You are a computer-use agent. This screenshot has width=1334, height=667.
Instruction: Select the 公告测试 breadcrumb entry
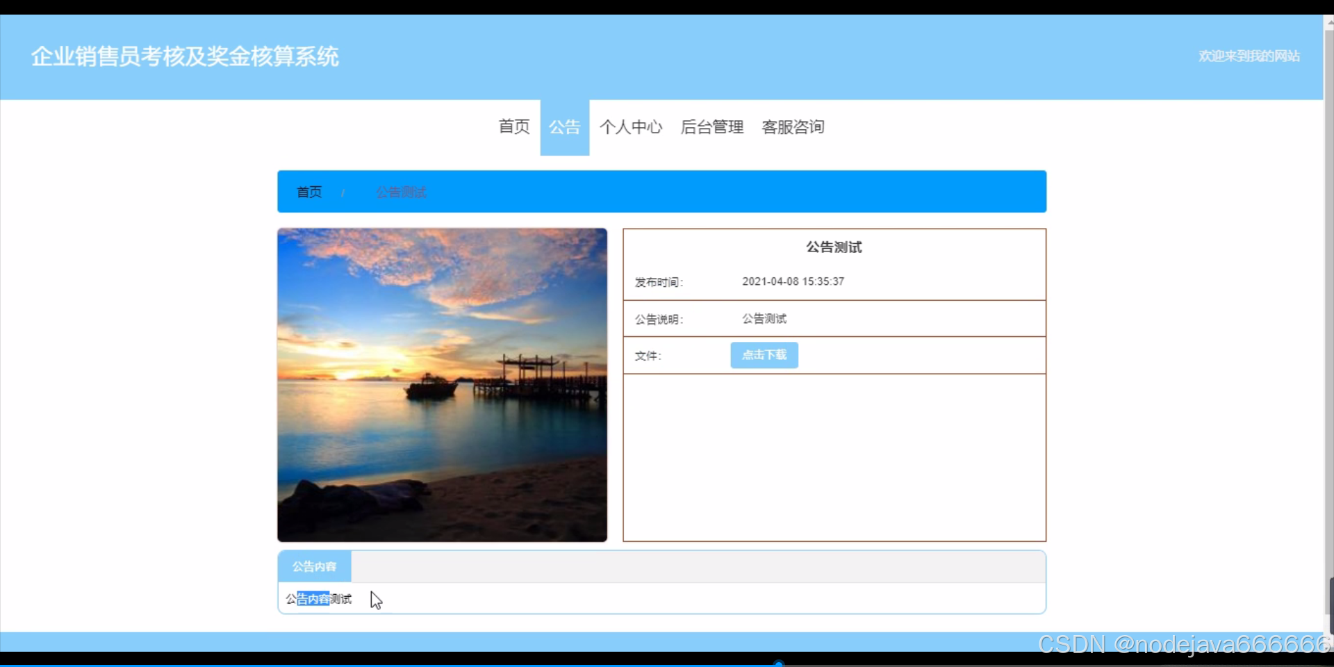click(x=400, y=192)
